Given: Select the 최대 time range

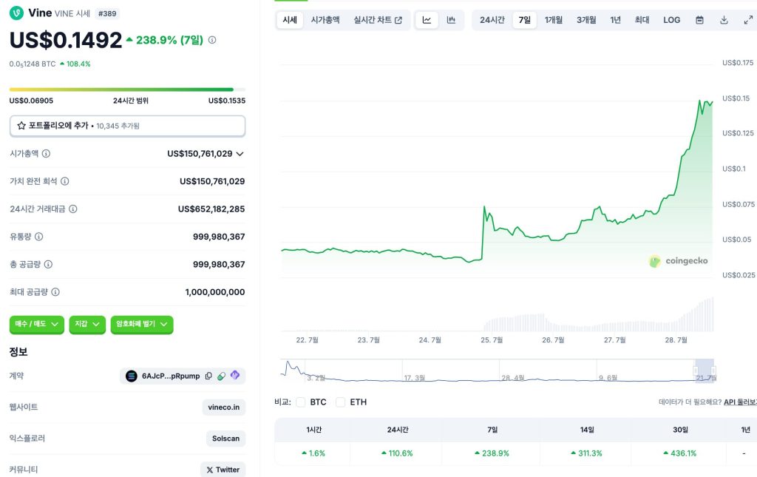Looking at the screenshot, I should [x=642, y=20].
